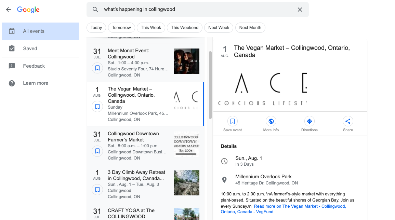Filter events by Today
The width and height of the screenshot is (395, 220).
pyautogui.click(x=96, y=28)
